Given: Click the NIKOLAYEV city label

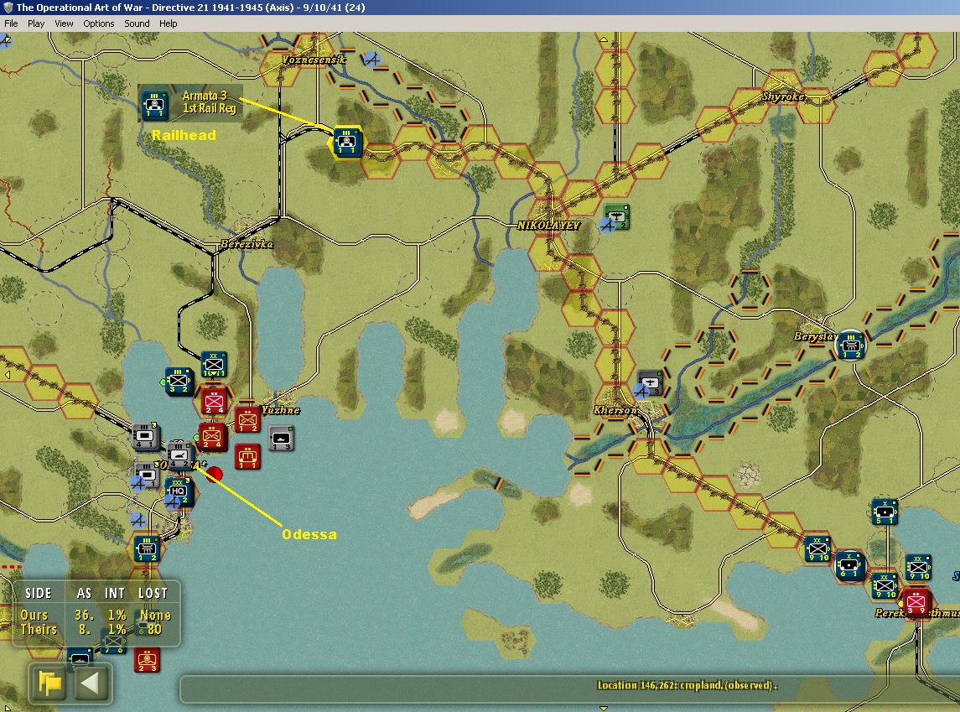Looking at the screenshot, I should [548, 226].
